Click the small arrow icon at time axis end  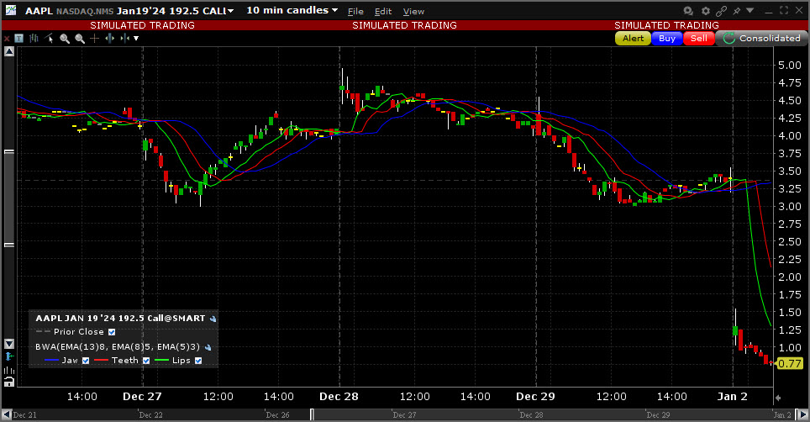point(778,398)
